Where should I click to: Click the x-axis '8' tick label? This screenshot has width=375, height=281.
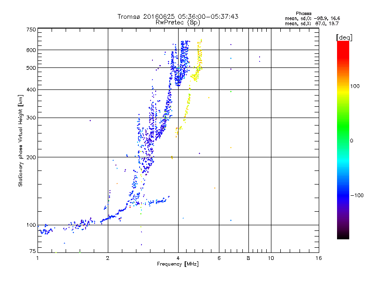[x=248, y=258]
